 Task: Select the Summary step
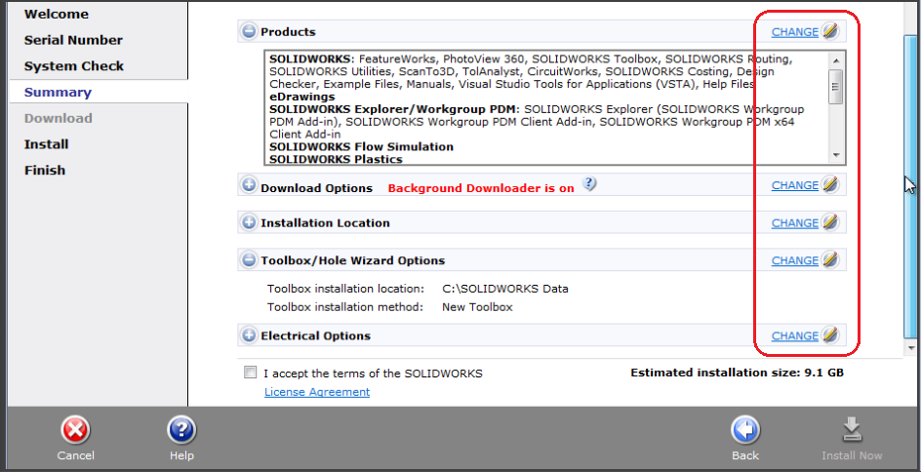coord(58,93)
